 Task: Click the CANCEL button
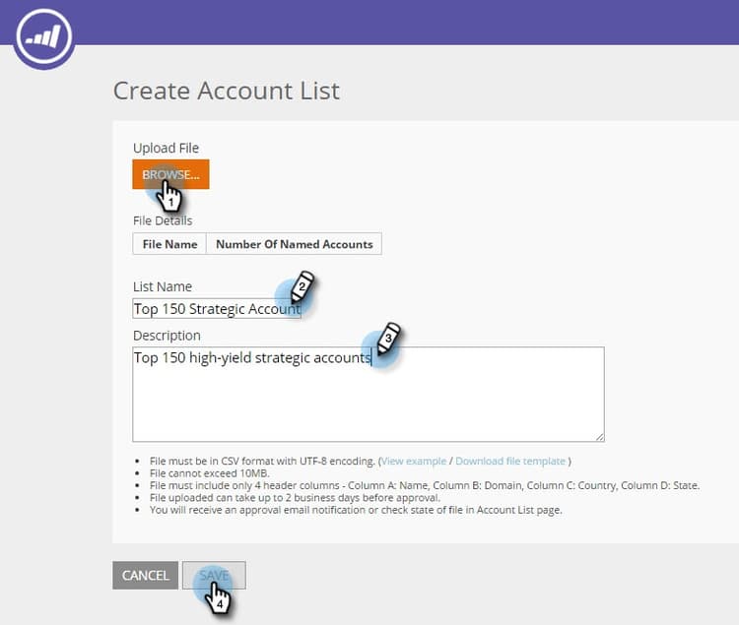145,575
